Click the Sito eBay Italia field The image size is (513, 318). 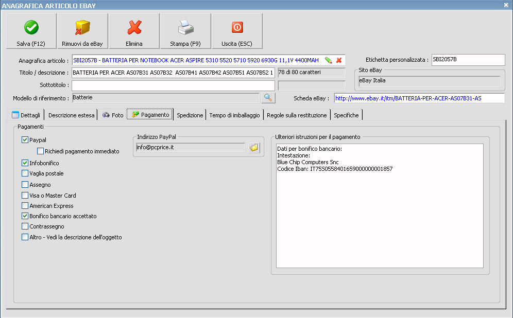430,81
